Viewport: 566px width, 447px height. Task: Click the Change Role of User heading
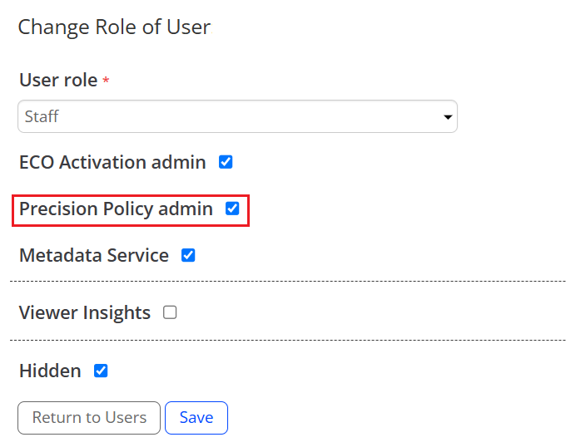114,27
